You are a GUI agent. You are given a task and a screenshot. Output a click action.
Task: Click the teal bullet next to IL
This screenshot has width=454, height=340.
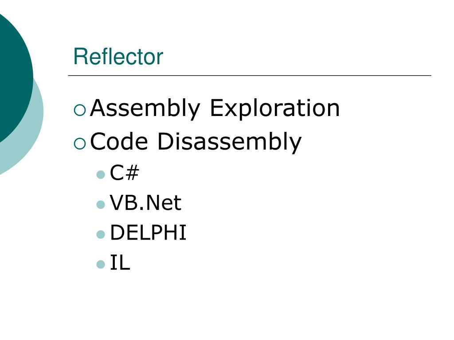[101, 265]
